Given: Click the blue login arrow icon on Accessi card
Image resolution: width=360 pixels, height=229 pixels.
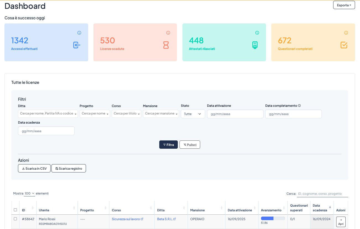Looking at the screenshot, I should (77, 45).
